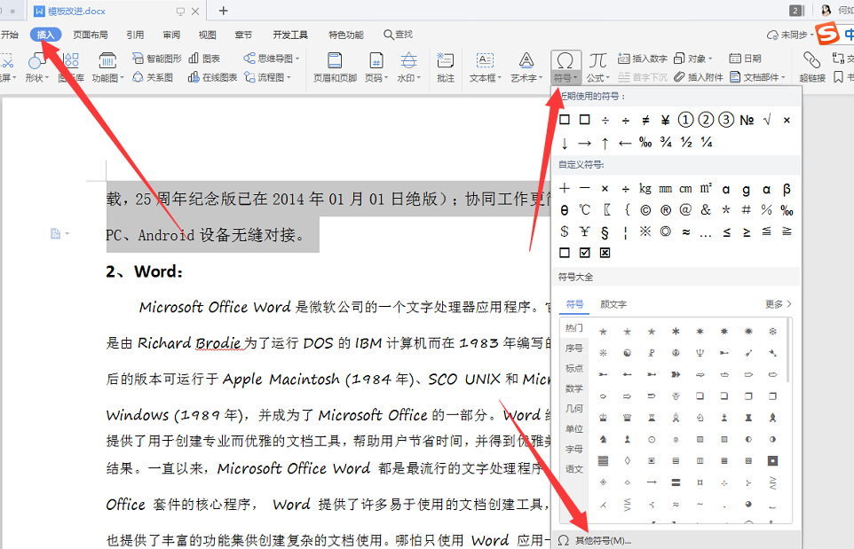Click the 页码 page number icon
This screenshot has width=854, height=549.
click(376, 59)
